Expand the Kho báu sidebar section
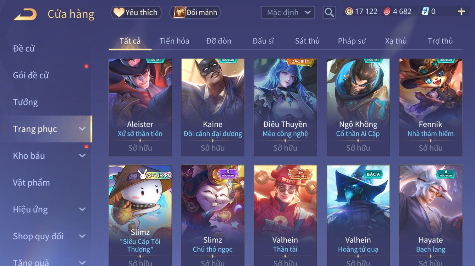This screenshot has width=475, height=266. (x=82, y=156)
